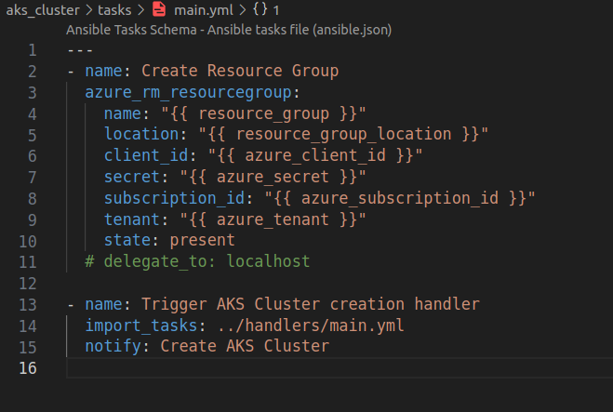613x412 pixels.
Task: Click the import_tasks keyword
Action: coord(140,326)
